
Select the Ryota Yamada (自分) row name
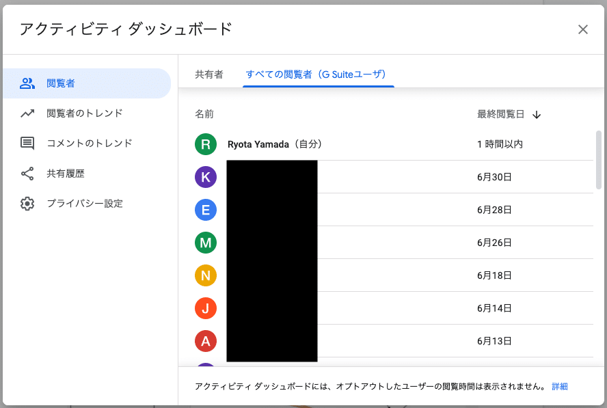tap(274, 144)
